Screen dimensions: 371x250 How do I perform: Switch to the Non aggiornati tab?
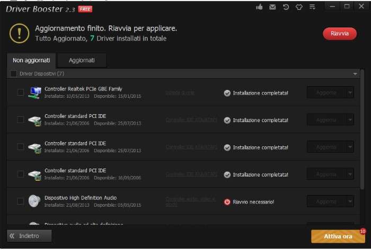point(31,60)
